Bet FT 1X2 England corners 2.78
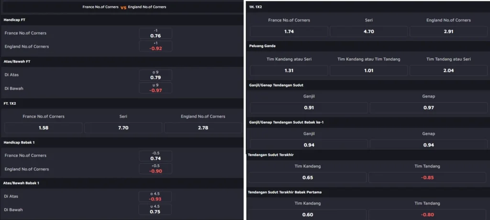 point(203,128)
